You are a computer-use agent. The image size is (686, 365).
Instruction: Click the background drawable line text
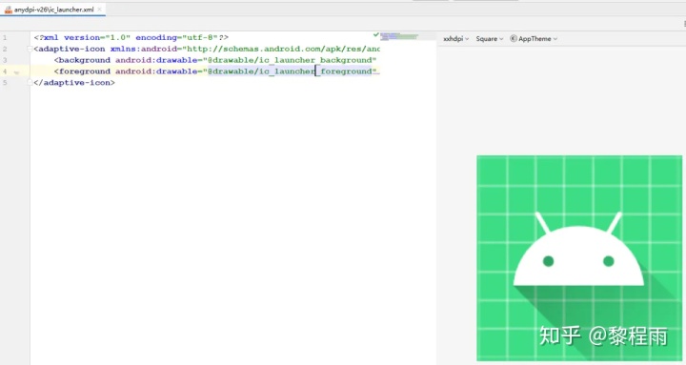pyautogui.click(x=215, y=60)
